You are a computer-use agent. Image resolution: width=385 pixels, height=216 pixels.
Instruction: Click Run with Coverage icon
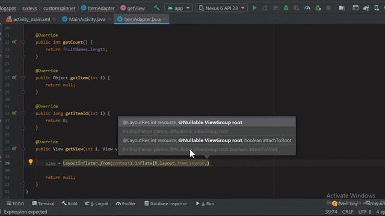(297, 8)
